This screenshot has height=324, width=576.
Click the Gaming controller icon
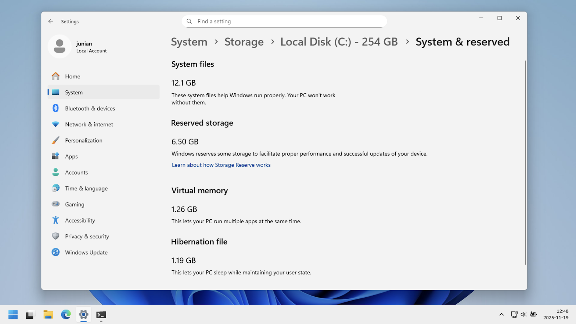55,204
